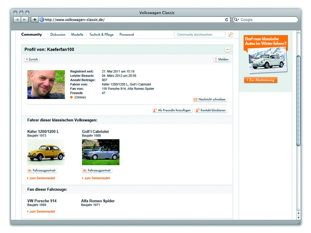Click the Baujahr 1971 text
Screen dimensions: 311x233
click(91, 205)
